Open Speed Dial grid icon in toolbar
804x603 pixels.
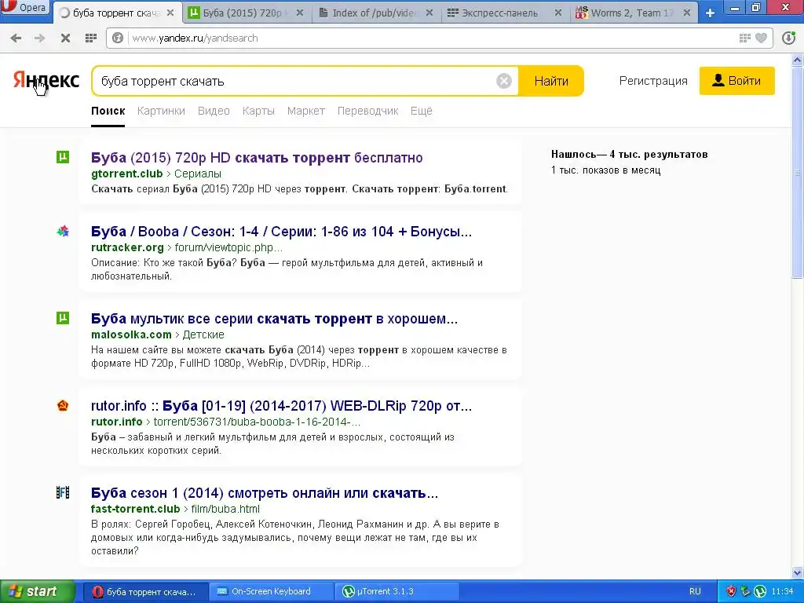click(x=91, y=38)
